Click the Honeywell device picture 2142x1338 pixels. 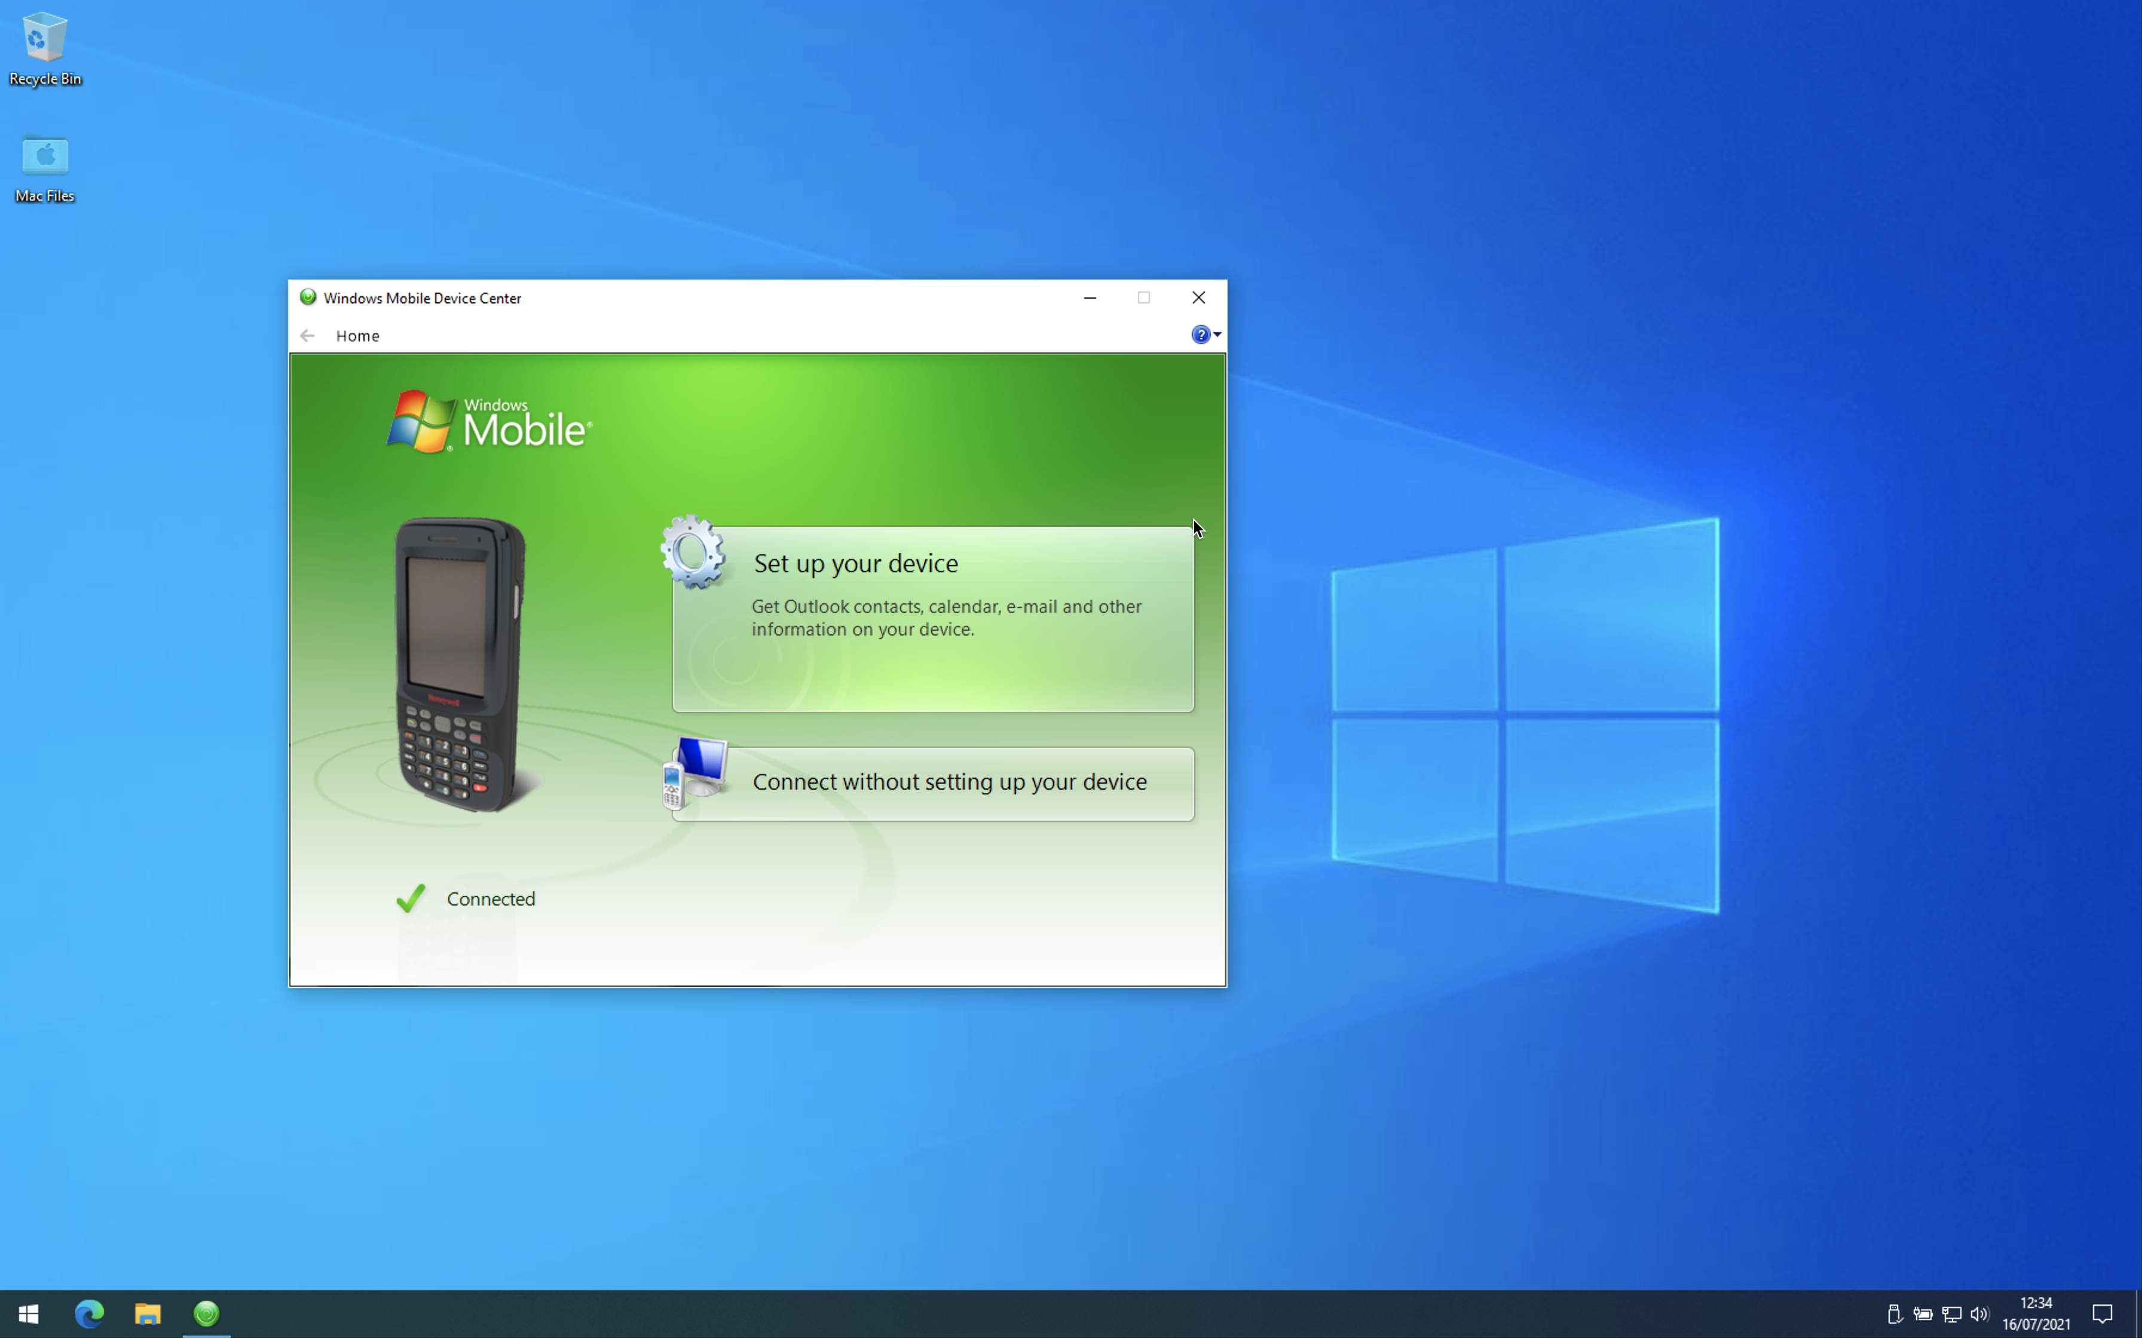[460, 665]
